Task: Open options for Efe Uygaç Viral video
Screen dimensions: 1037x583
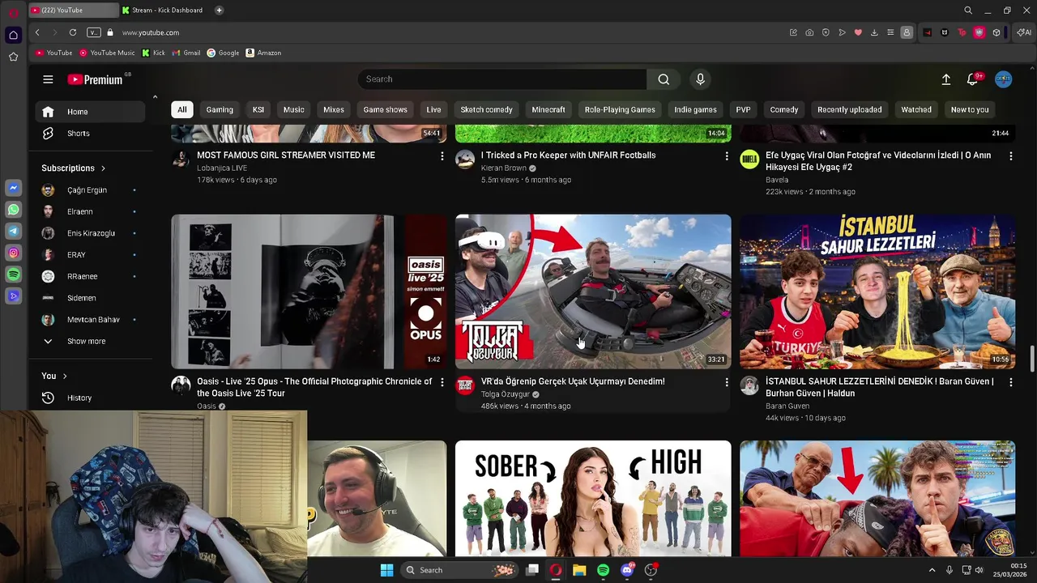Action: [x=1010, y=155]
